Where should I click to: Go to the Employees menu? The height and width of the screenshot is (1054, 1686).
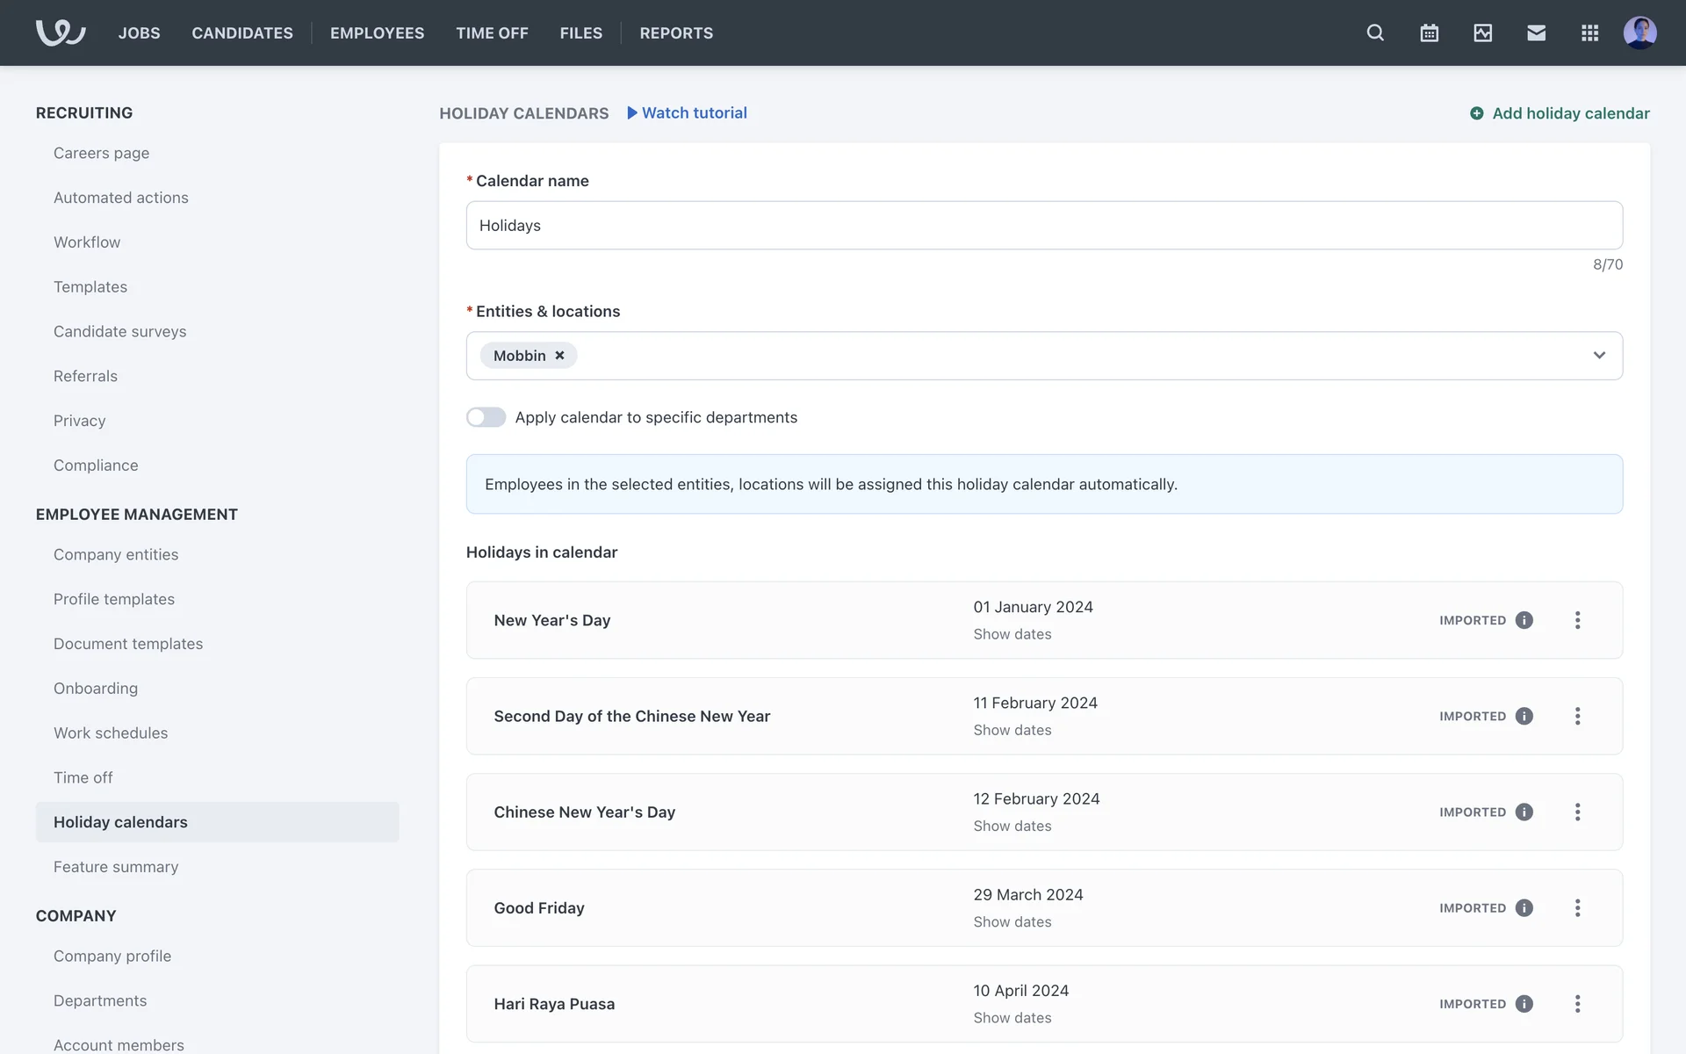377,32
